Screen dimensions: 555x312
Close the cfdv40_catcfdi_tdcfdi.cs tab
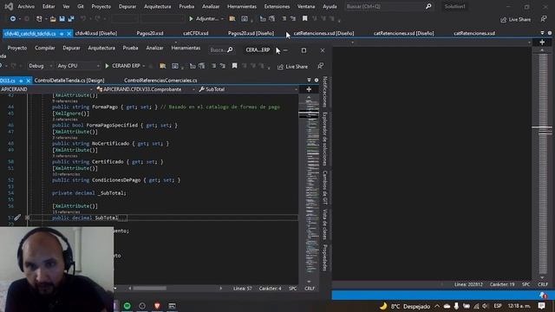click(69, 34)
